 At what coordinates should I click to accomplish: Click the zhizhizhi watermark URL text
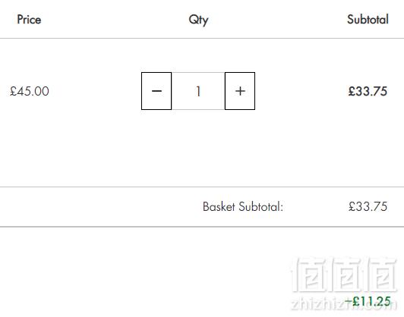click(x=344, y=304)
